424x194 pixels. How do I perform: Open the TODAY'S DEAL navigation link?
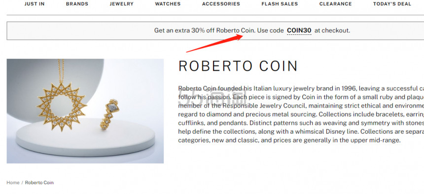point(392,4)
